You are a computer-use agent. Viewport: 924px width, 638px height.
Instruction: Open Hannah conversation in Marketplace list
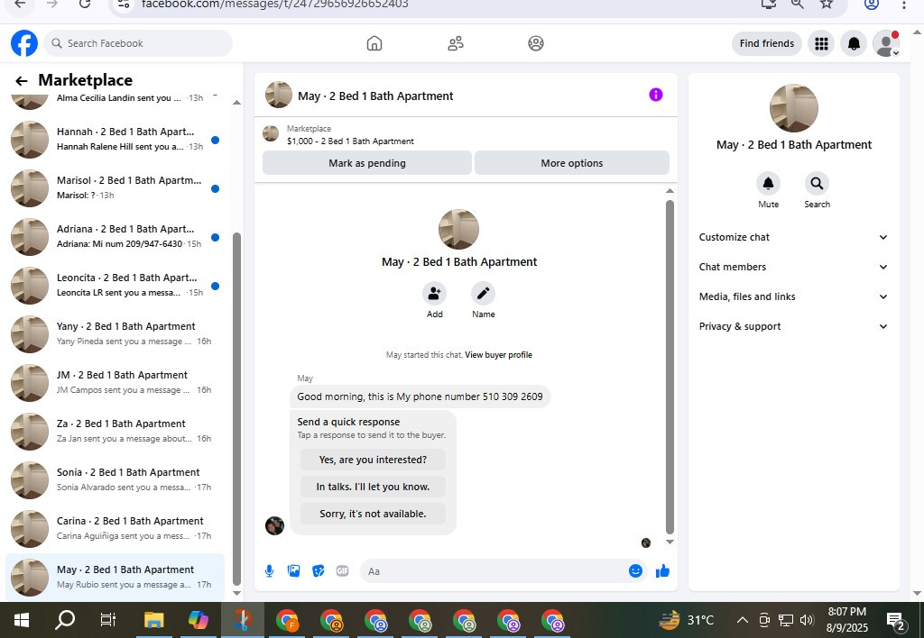tap(115, 140)
